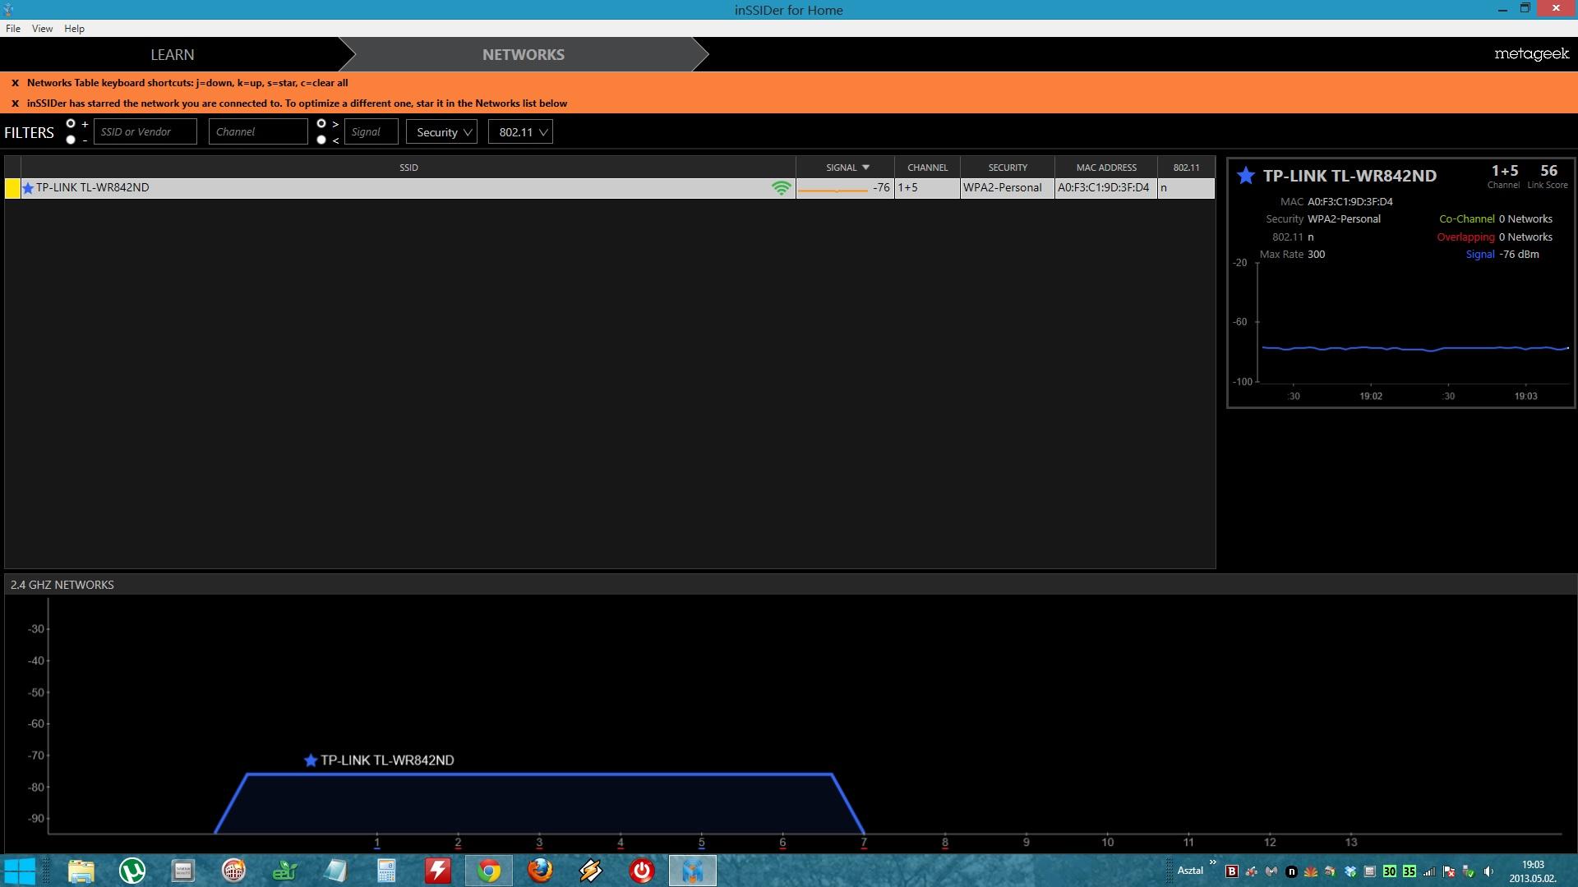Click the blue star in details panel
Screen dimensions: 1578x887
[1246, 176]
